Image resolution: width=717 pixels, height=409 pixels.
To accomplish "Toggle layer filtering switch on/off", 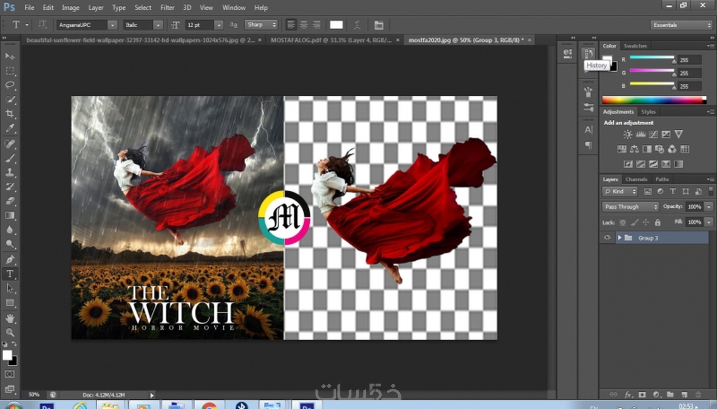I will click(x=711, y=191).
